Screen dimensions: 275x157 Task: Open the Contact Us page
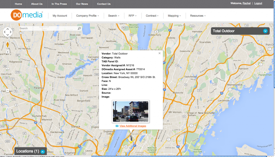(104, 4)
